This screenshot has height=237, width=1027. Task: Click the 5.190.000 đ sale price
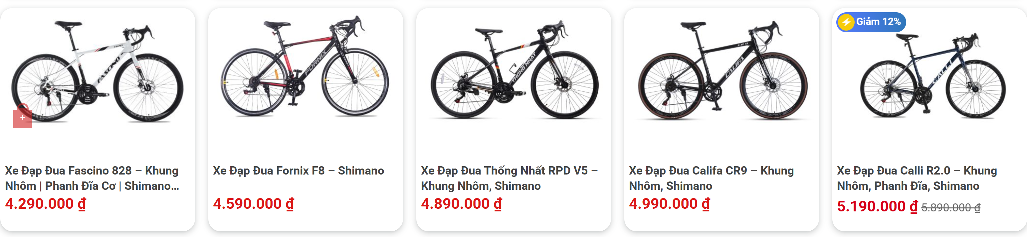[x=877, y=206]
